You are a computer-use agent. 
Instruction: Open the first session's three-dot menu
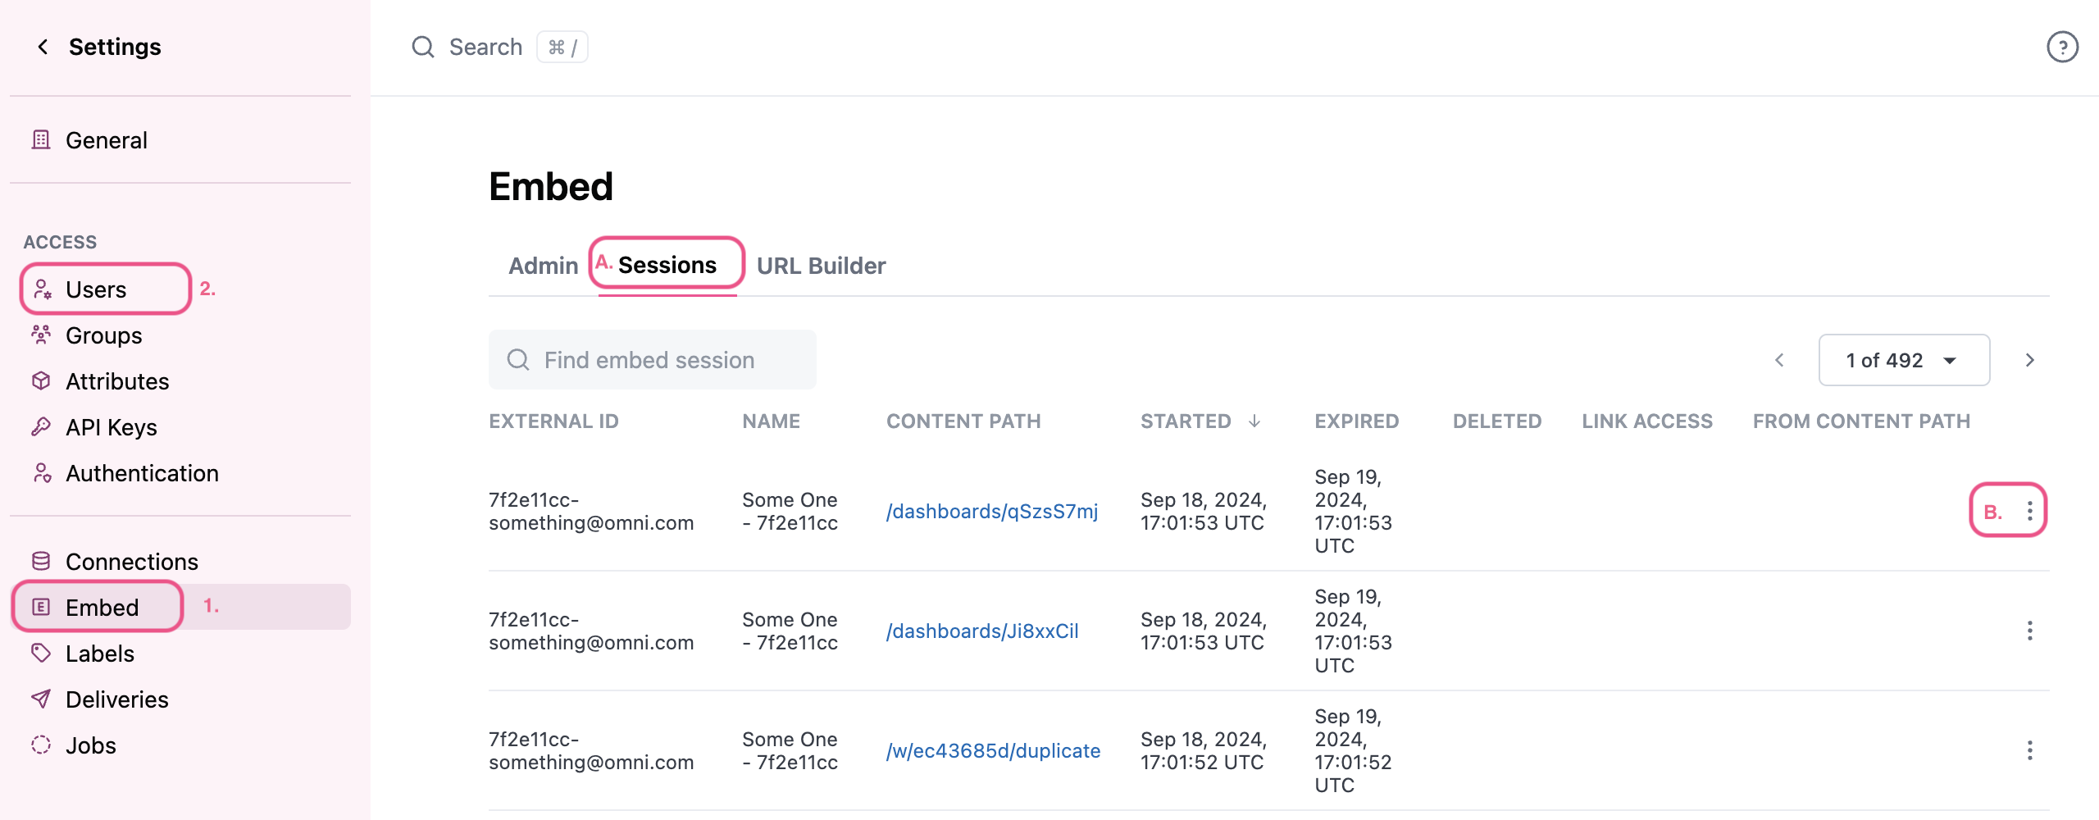pos(2029,511)
